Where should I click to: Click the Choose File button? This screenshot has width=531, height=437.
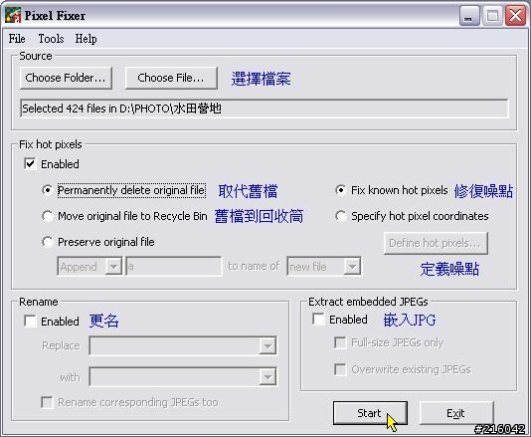point(171,78)
